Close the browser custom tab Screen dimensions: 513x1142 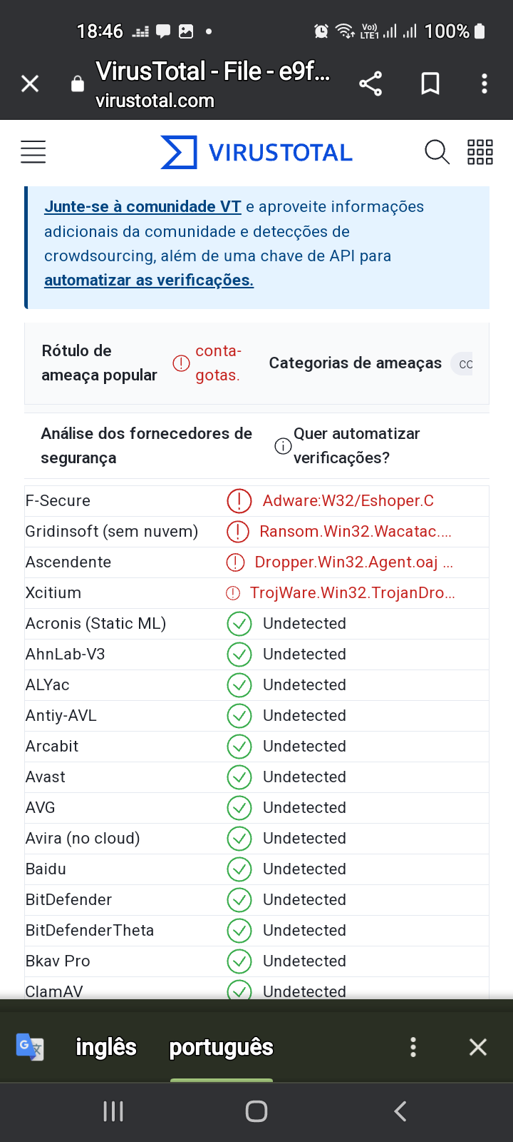pos(30,84)
